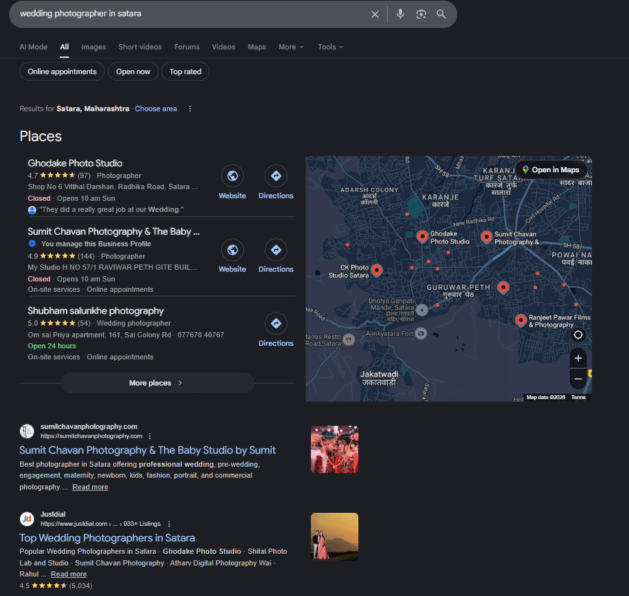Zoom in on the map
This screenshot has height=596, width=629.
(x=578, y=358)
